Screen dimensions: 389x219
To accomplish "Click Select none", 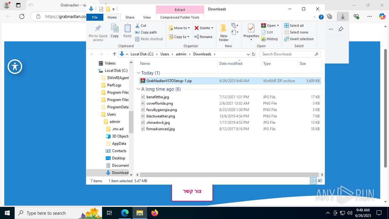I will tap(296, 32).
